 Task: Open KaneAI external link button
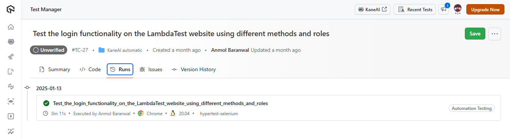pyautogui.click(x=373, y=9)
